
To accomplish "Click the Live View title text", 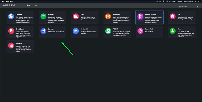I will 19,15.
